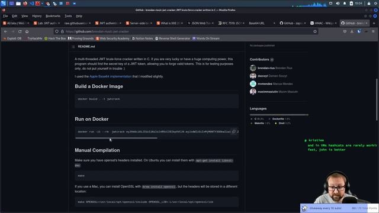
Task: Open the browser home page icon
Action: [27, 31]
